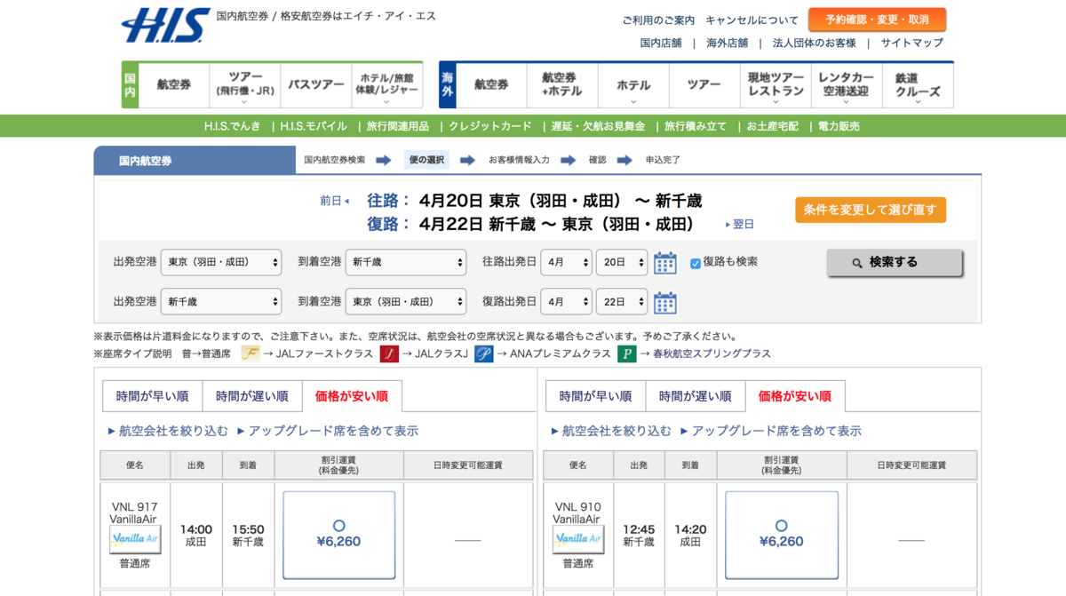Go to 前日 previous day link
Screen dimensions: 1066x596
pos(335,201)
